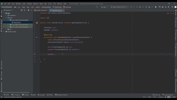Open the Refactor menu

tap(36, 4)
